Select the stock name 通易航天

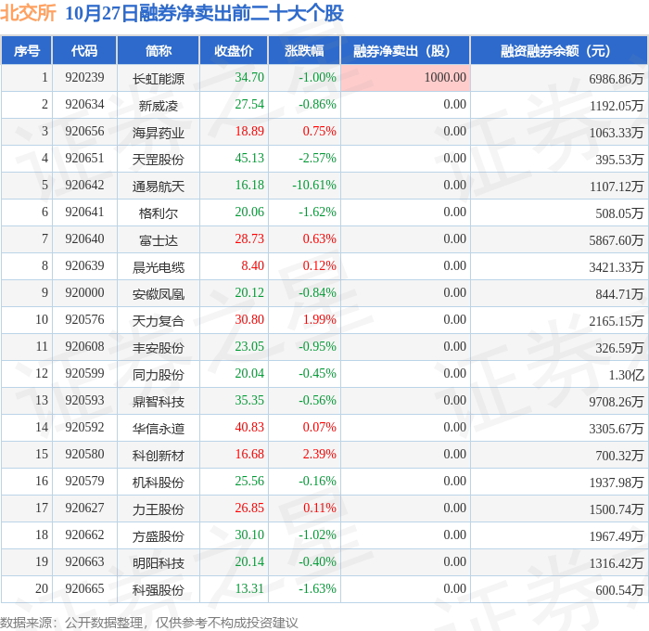click(x=159, y=186)
